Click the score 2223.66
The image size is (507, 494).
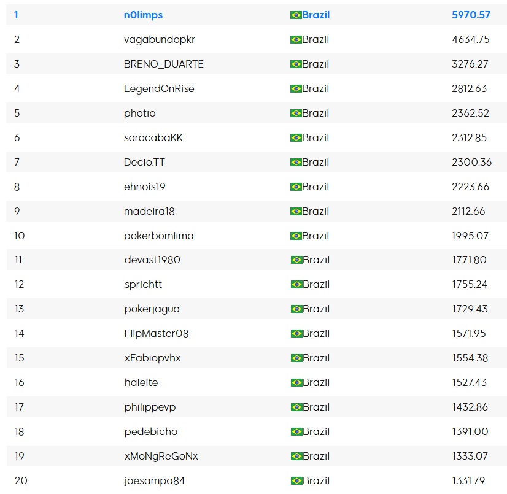tap(470, 187)
